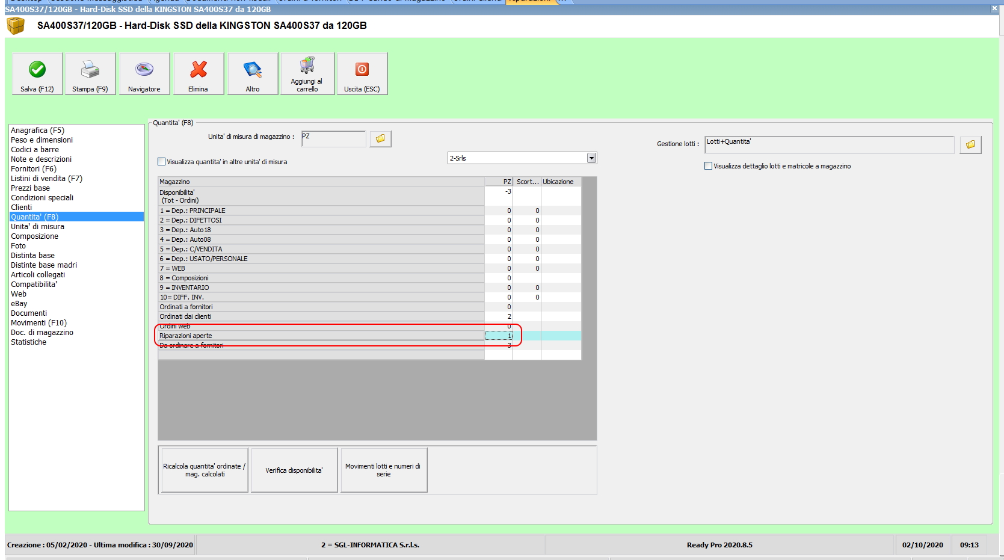This screenshot has height=560, width=1004.
Task: Select the 5 = Dep.: C/VENDITA row
Action: point(321,249)
